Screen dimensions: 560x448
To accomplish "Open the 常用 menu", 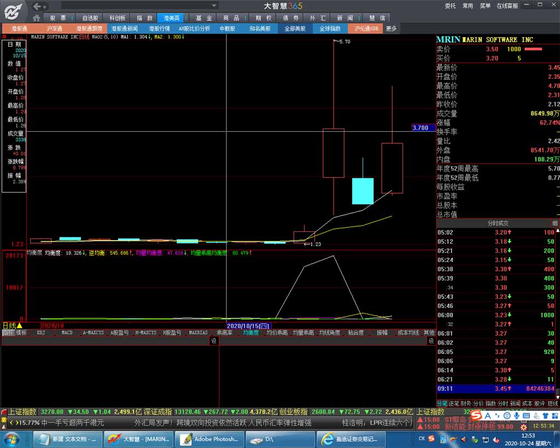I will tap(468, 5).
